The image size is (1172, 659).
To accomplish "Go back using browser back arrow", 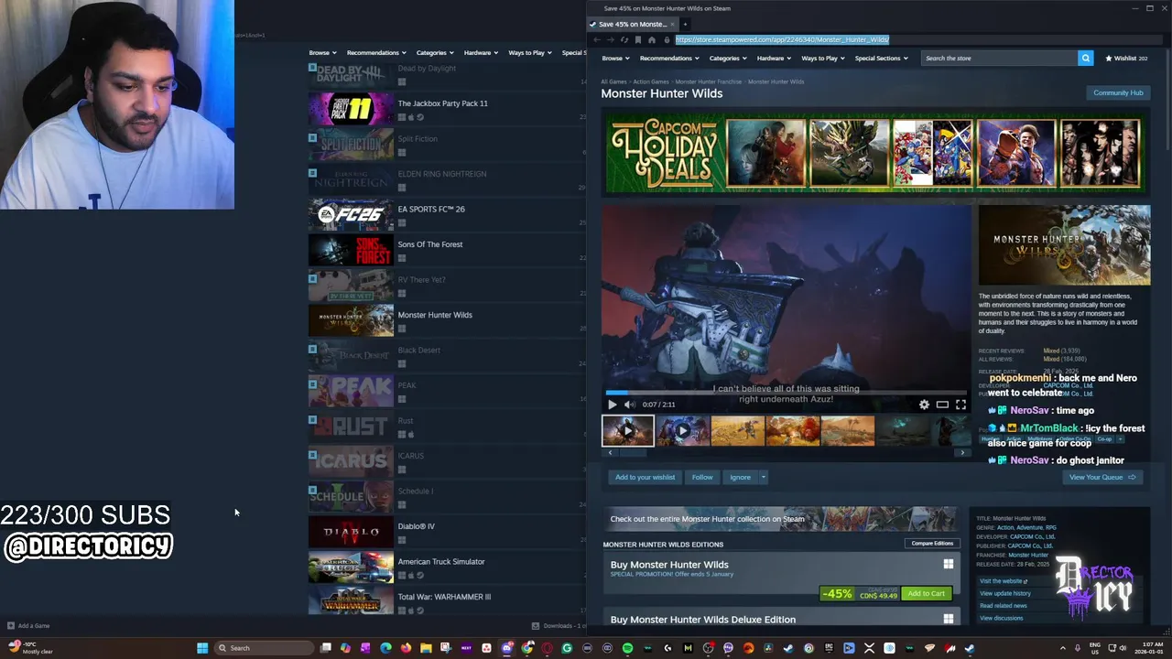I will click(x=597, y=39).
